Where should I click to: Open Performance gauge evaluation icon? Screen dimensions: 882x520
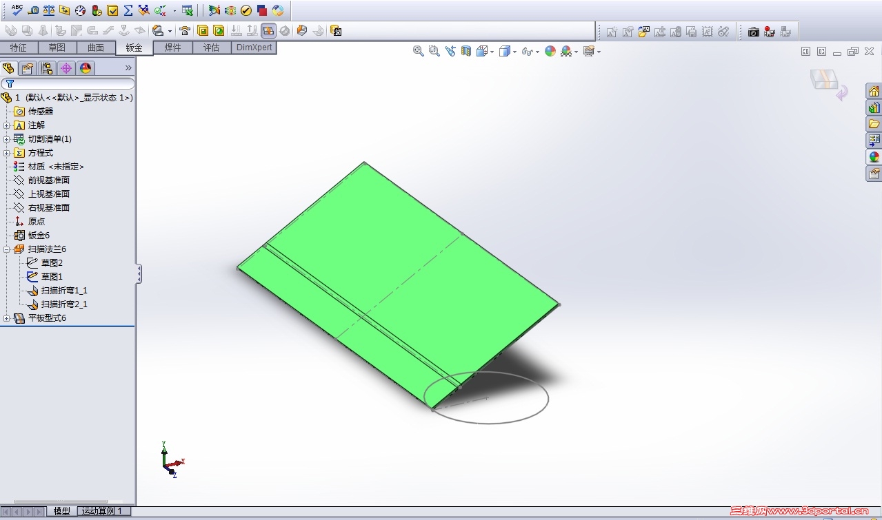[81, 10]
